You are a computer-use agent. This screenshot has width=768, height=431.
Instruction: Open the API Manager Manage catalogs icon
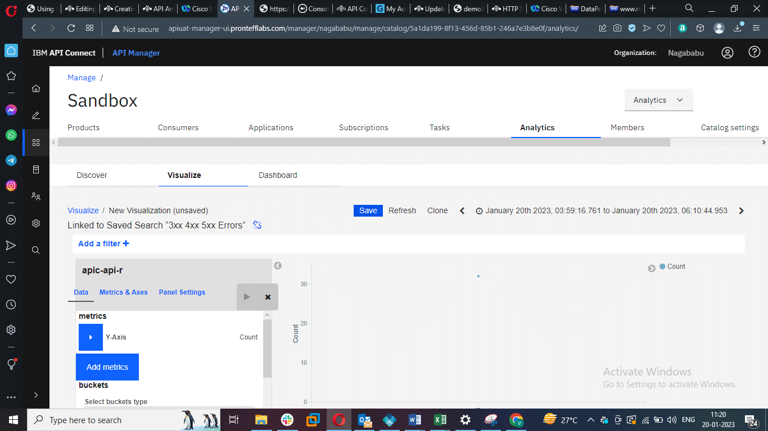[36, 143]
